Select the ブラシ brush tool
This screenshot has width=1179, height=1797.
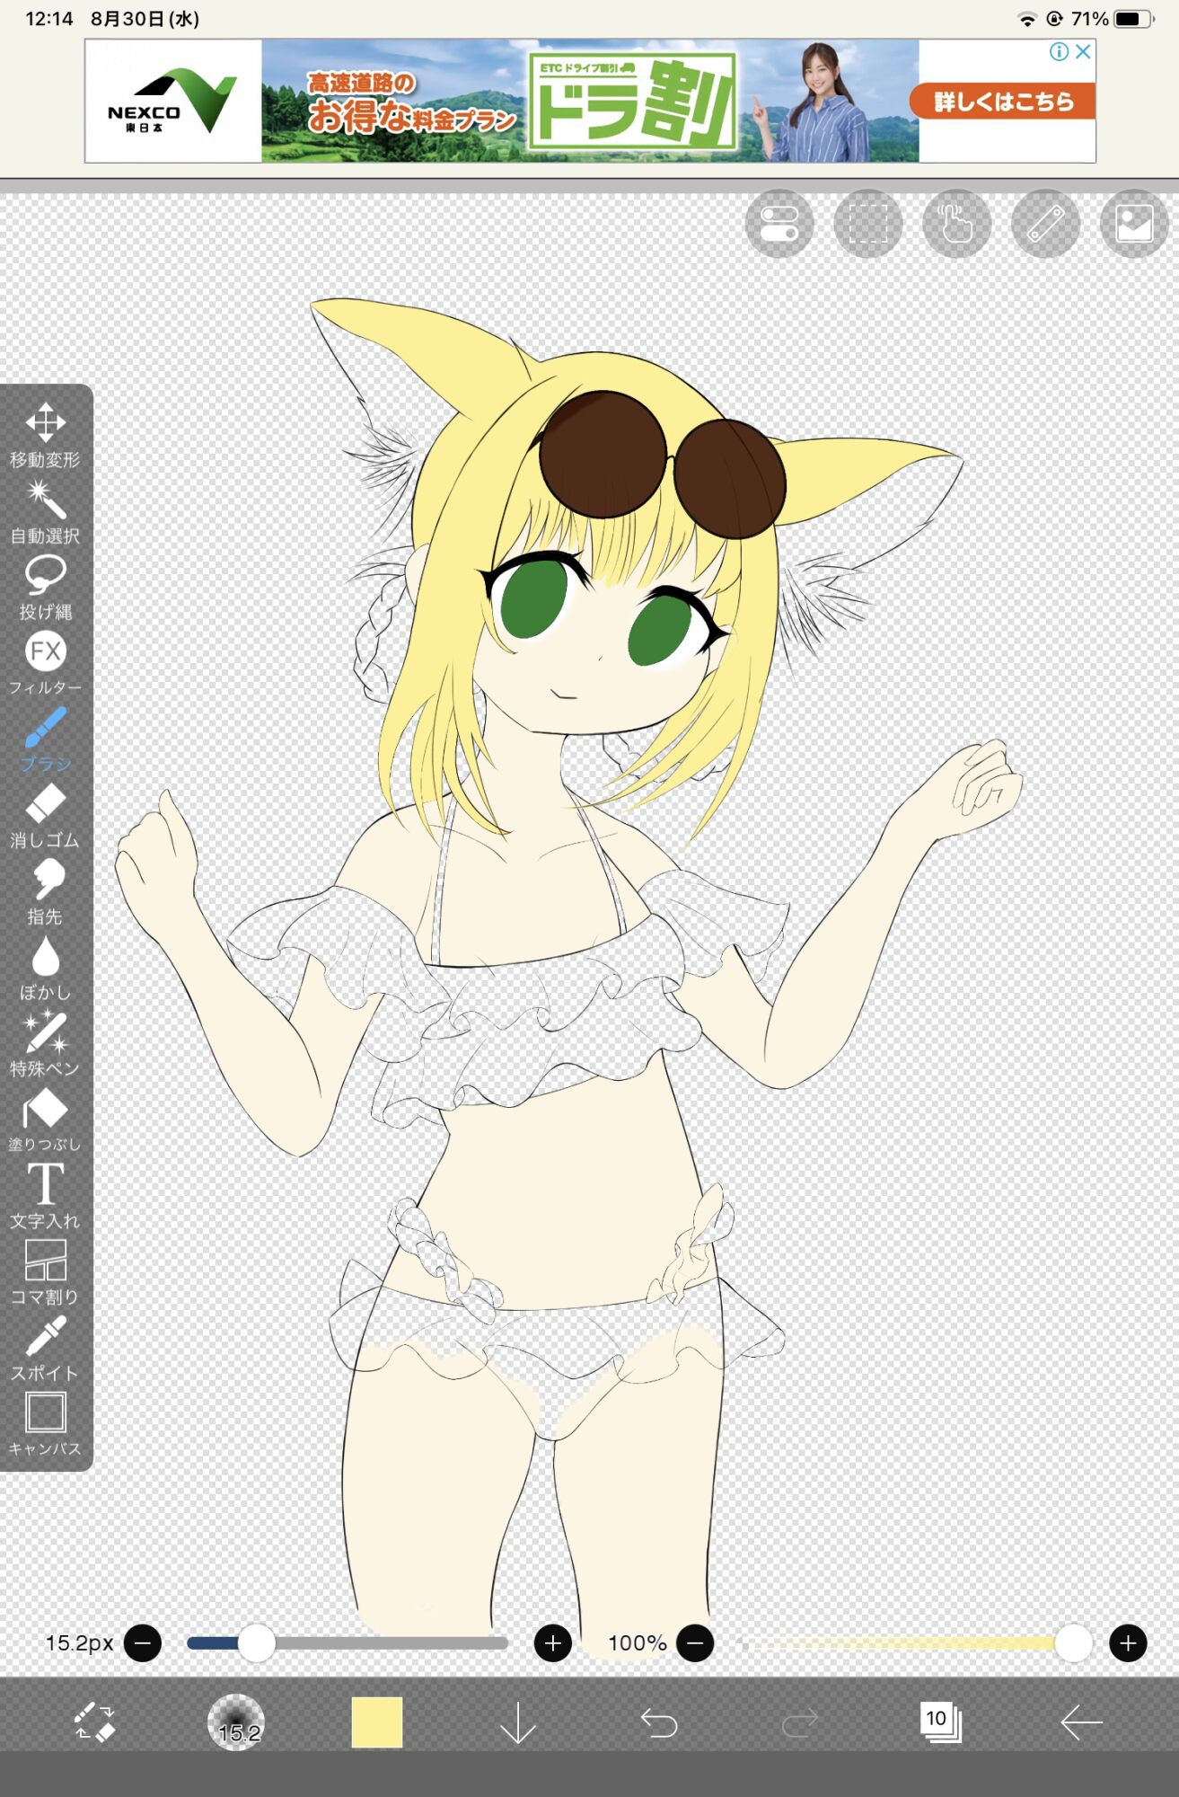point(45,739)
